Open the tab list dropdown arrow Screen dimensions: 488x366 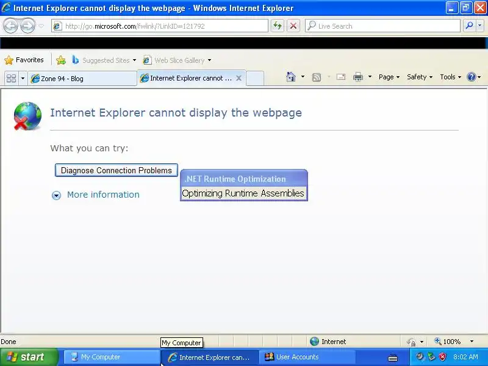tap(23, 78)
